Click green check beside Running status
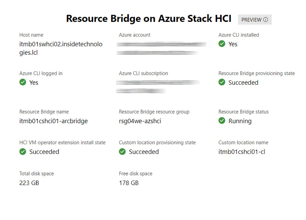Screen dimensions: 306x220 click(x=222, y=121)
